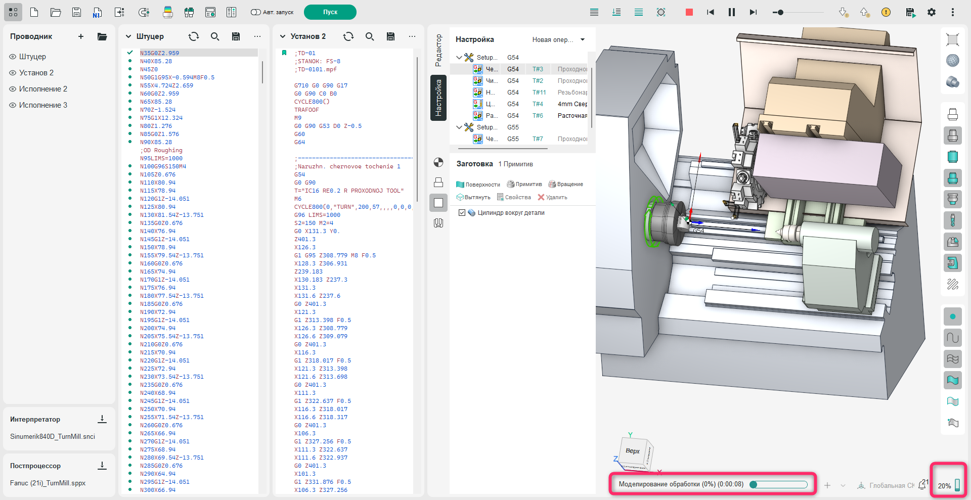Uncheck Цилиндр вокруг детали checkbox
The image size is (971, 500).
point(462,213)
